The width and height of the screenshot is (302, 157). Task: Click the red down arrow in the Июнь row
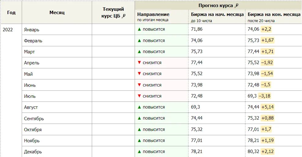pyautogui.click(x=139, y=85)
